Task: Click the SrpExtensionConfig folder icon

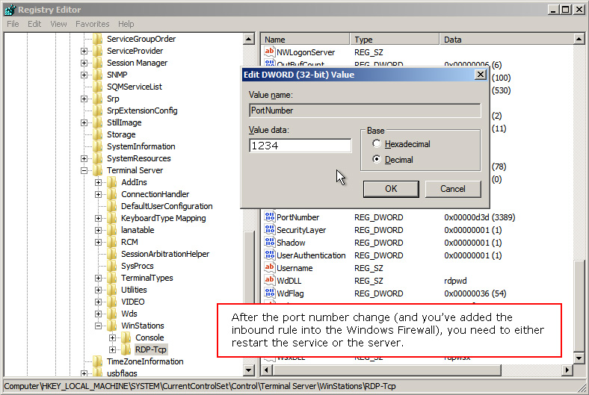Action: (x=98, y=111)
